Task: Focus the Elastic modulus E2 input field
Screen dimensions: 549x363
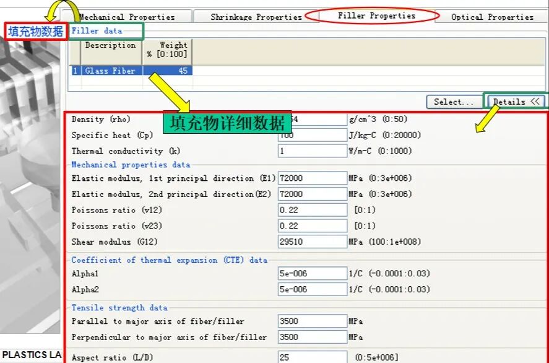Action: [x=313, y=195]
